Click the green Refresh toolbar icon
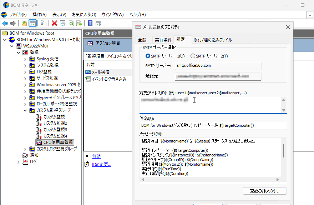This screenshot has width=314, height=205. (71, 24)
